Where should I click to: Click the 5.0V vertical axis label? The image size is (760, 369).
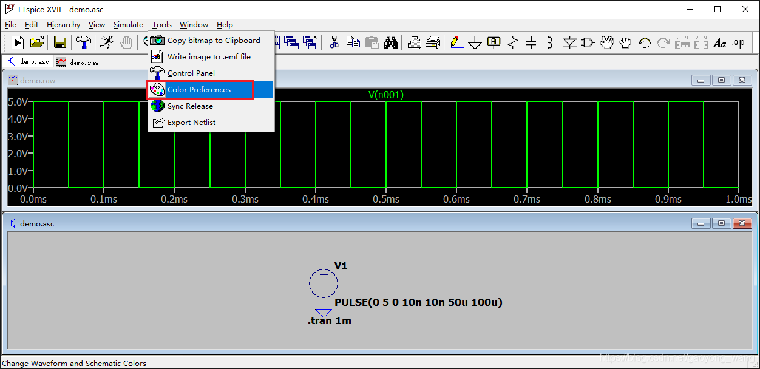[x=19, y=102]
